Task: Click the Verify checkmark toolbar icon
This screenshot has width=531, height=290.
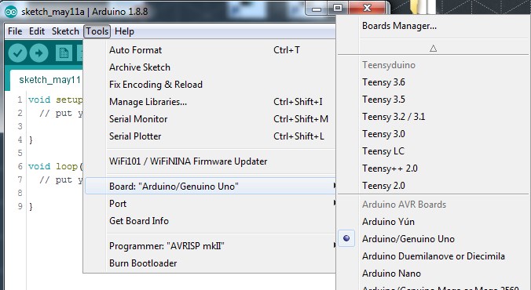Action: 17,53
